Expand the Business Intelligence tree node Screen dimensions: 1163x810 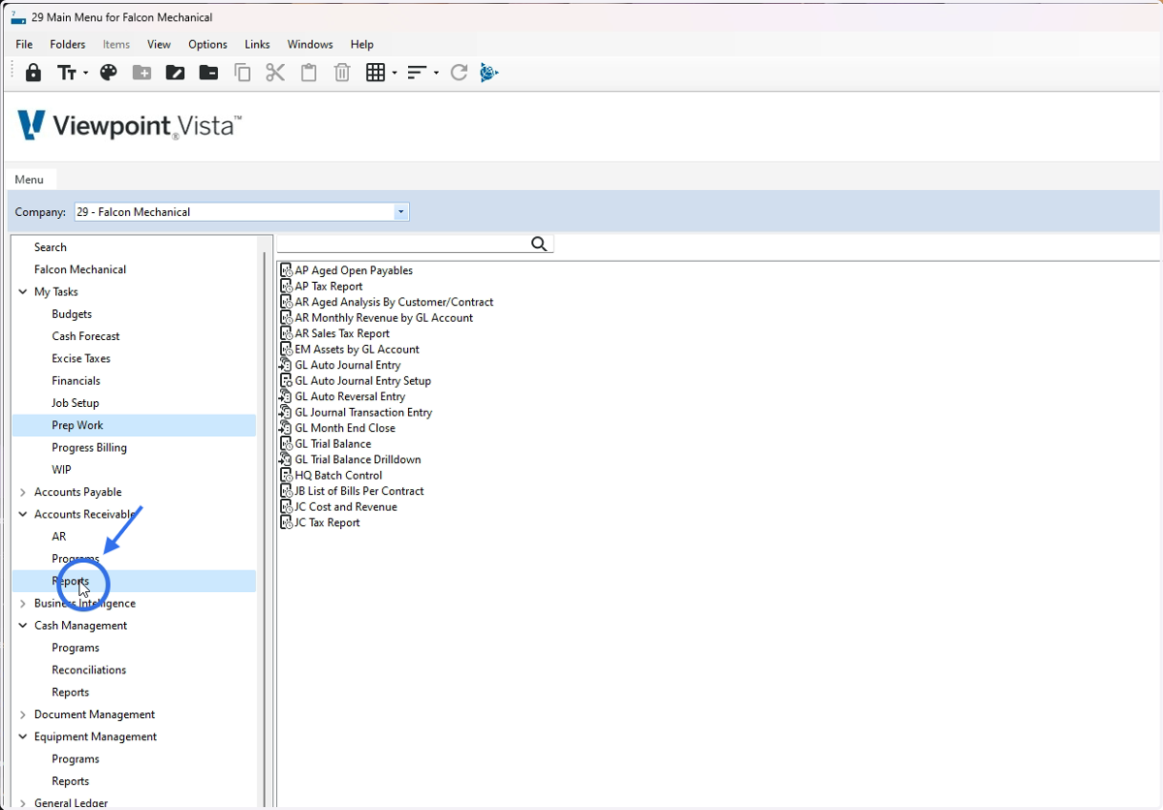23,604
